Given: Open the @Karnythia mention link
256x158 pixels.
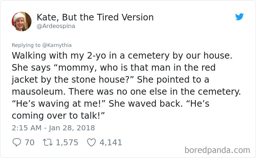Looking at the screenshot, I should click(x=56, y=45).
